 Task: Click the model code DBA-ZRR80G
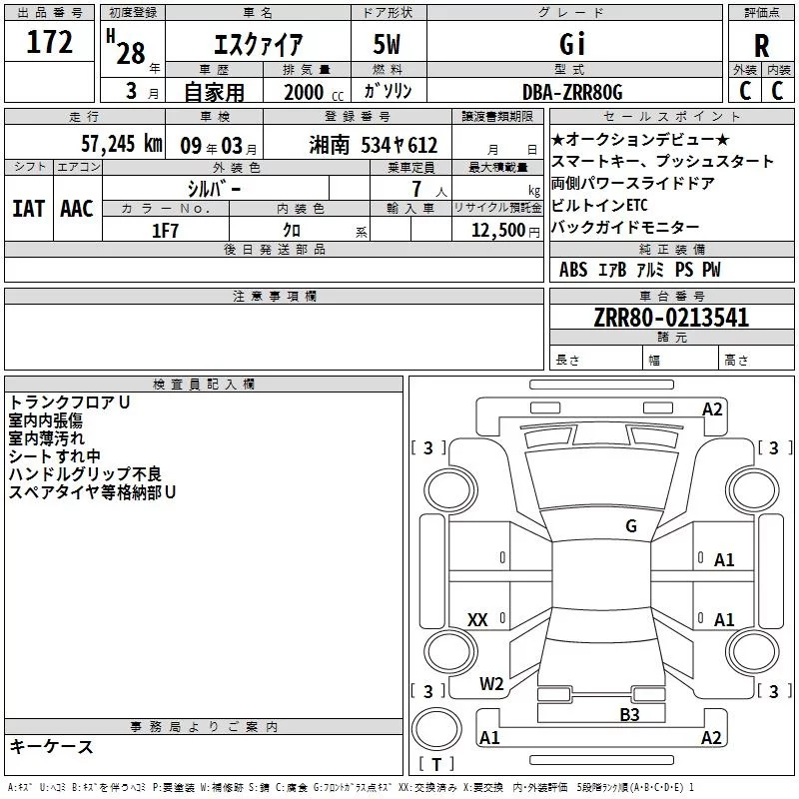point(572,92)
